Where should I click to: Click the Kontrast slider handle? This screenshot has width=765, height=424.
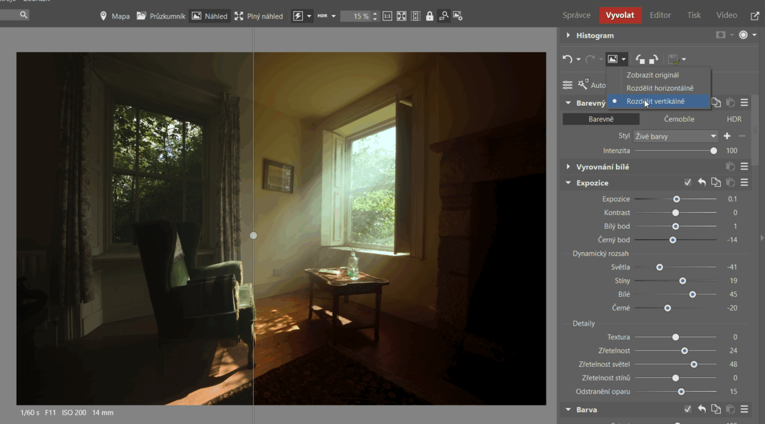point(675,213)
